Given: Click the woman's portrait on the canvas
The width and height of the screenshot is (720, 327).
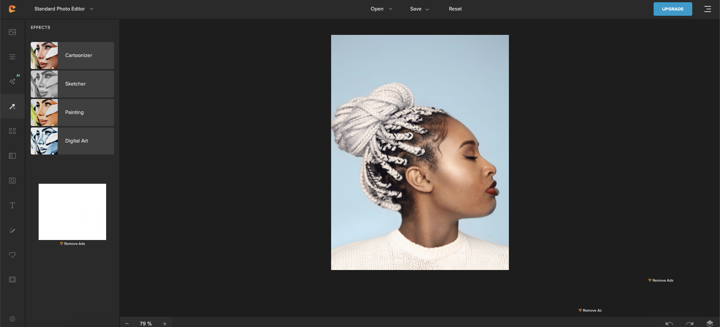Looking at the screenshot, I should pyautogui.click(x=420, y=152).
